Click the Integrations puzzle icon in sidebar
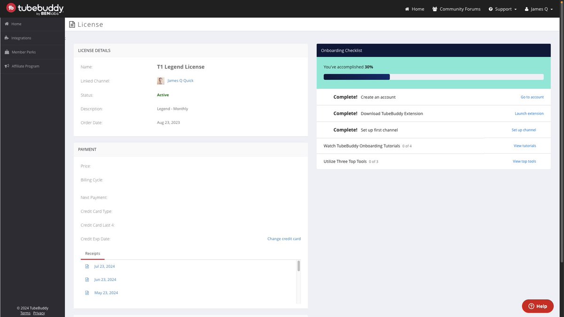This screenshot has width=564, height=317. [x=7, y=38]
